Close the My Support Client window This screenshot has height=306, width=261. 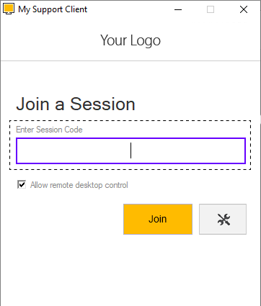[244, 9]
